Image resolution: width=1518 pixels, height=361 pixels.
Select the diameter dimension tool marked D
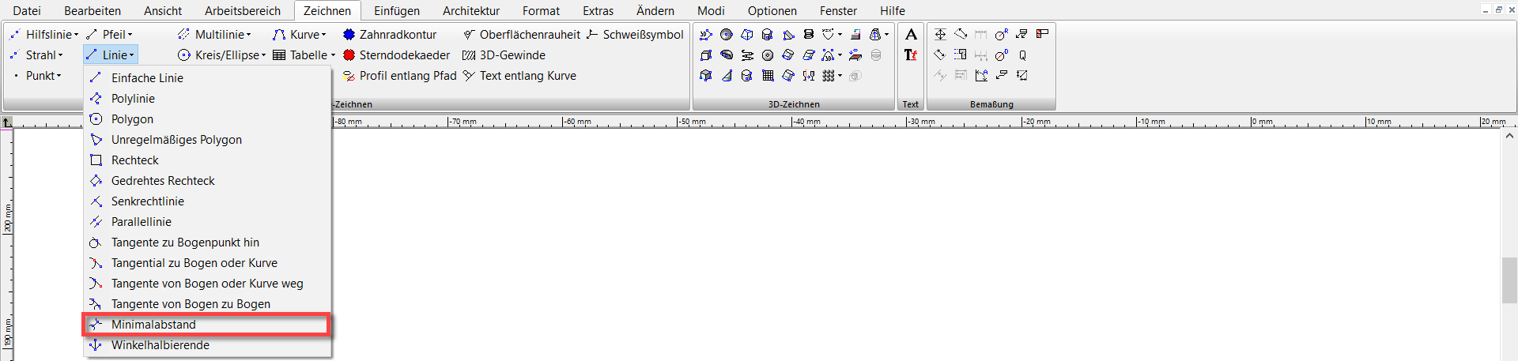(1002, 55)
